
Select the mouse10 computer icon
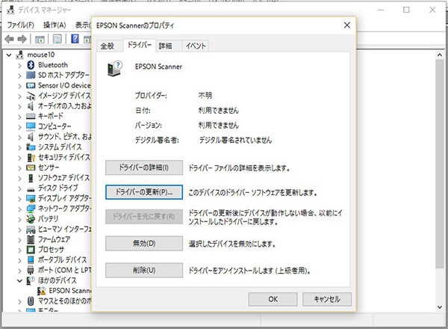point(20,55)
